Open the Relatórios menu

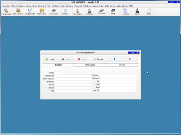pyautogui.click(x=55, y=6)
